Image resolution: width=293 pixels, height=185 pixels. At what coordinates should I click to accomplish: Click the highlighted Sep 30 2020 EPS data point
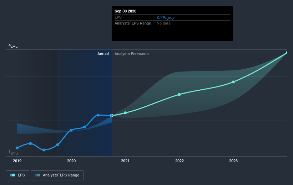pyautogui.click(x=112, y=116)
